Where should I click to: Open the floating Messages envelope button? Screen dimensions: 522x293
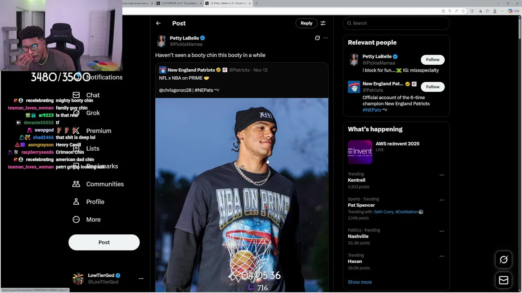click(504, 280)
